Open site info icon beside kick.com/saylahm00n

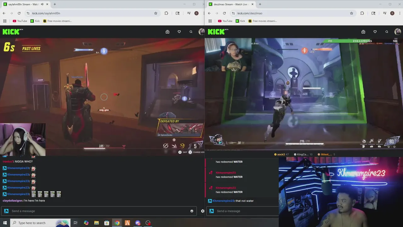coord(28,13)
